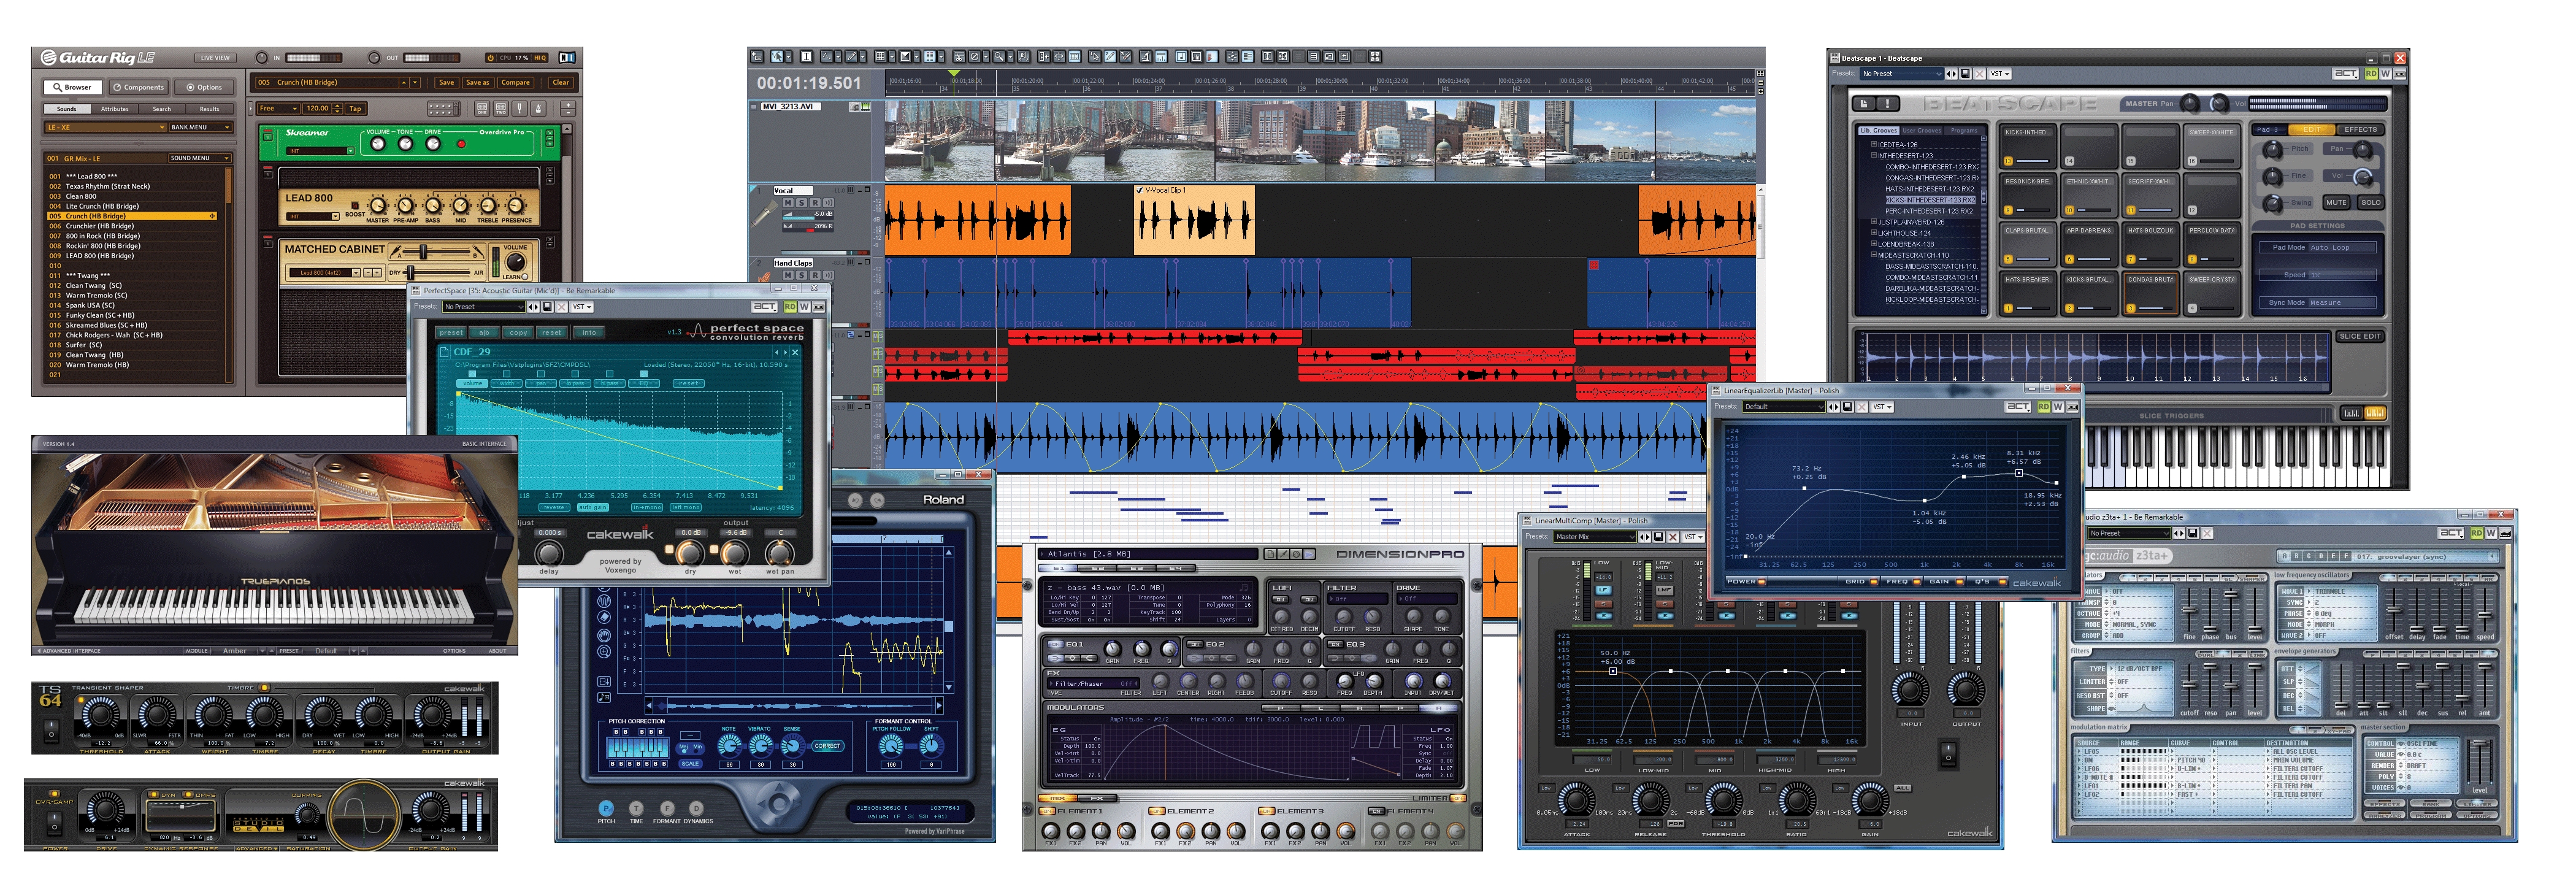The image size is (2576, 895).
Task: Arm the Hand Claps track for recording
Action: coord(816,275)
